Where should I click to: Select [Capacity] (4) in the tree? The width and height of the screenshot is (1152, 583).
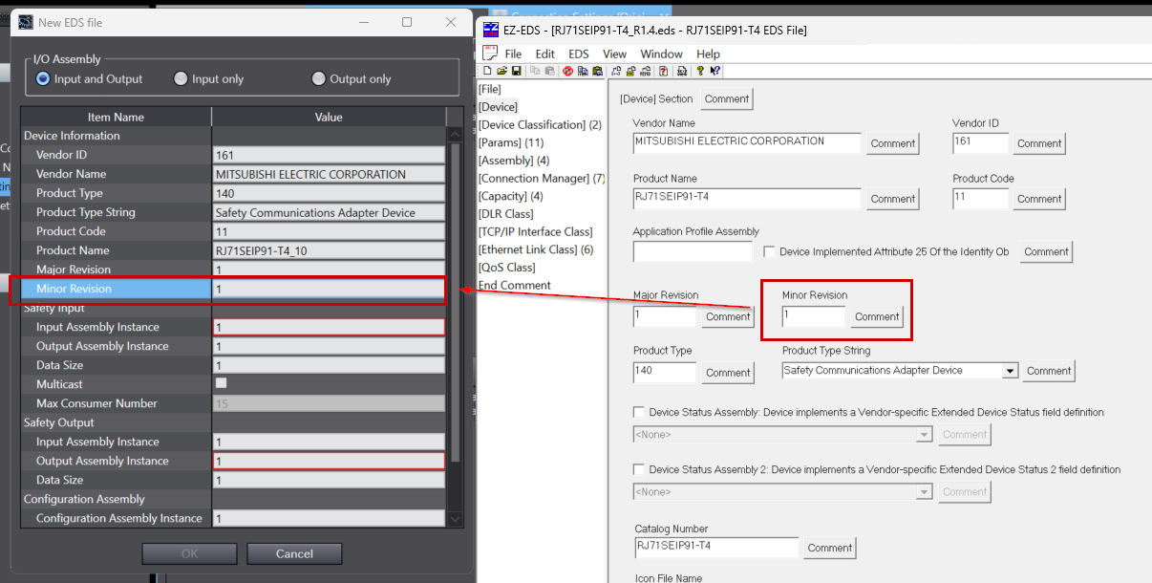click(x=510, y=196)
